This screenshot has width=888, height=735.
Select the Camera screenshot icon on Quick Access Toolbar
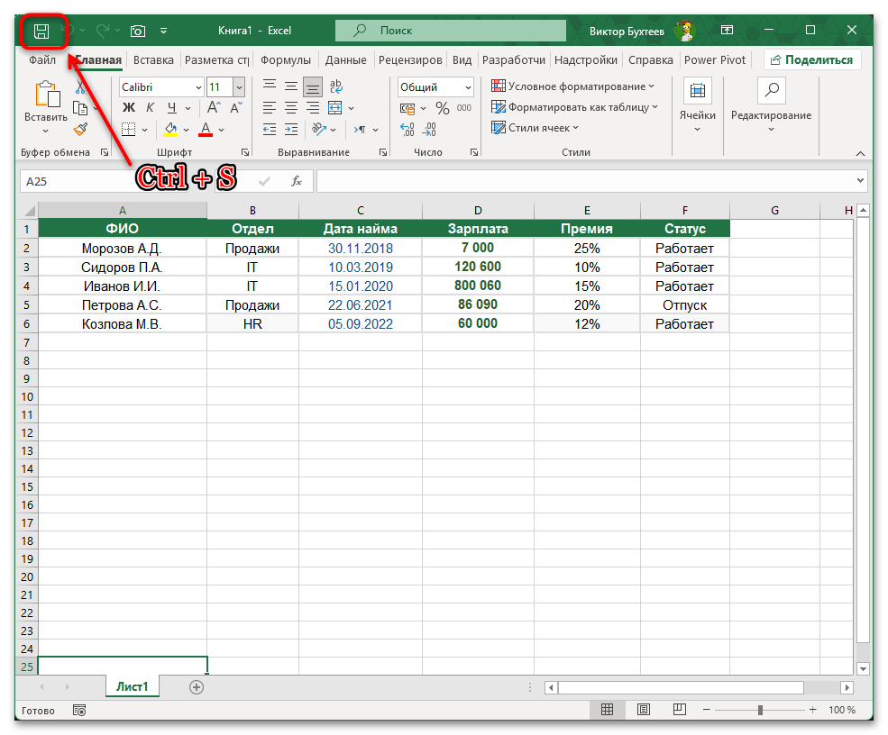pyautogui.click(x=137, y=30)
